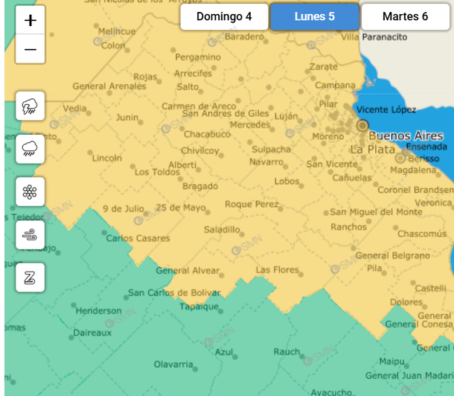Open the Lunes 5 forecast tab

315,16
